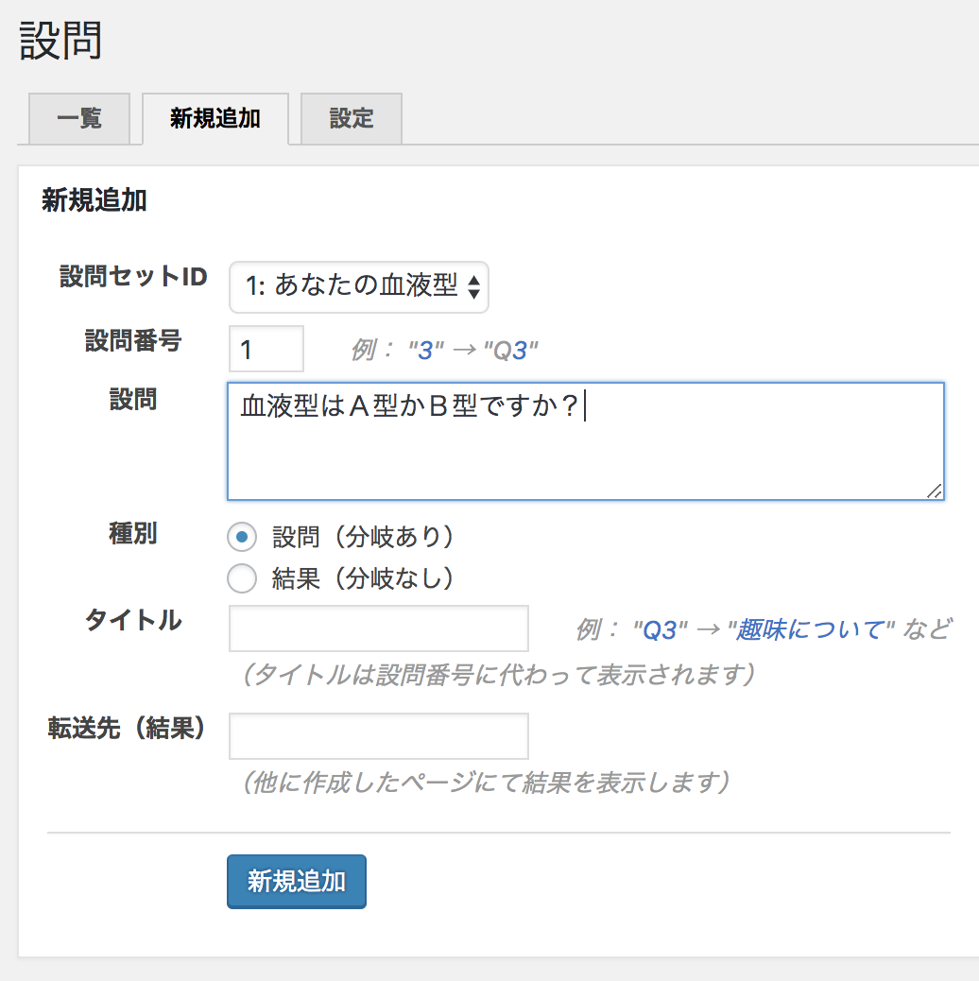Open the 設問セットID dropdown
Viewport: 979px width, 981px height.
pos(359,286)
